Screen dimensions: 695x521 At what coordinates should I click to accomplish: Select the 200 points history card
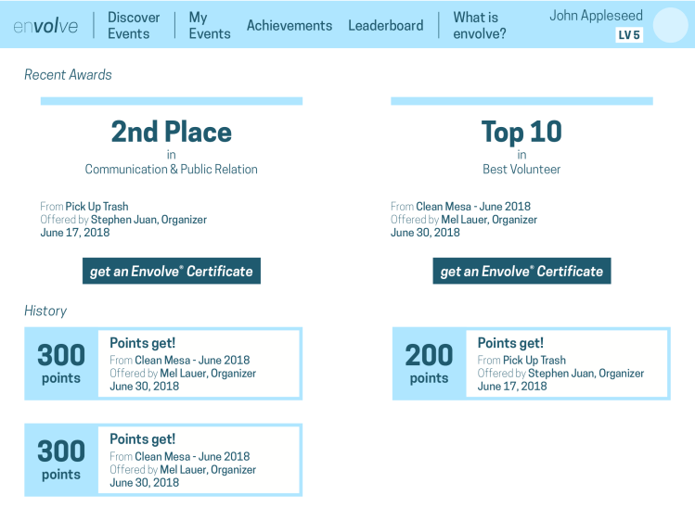[531, 363]
